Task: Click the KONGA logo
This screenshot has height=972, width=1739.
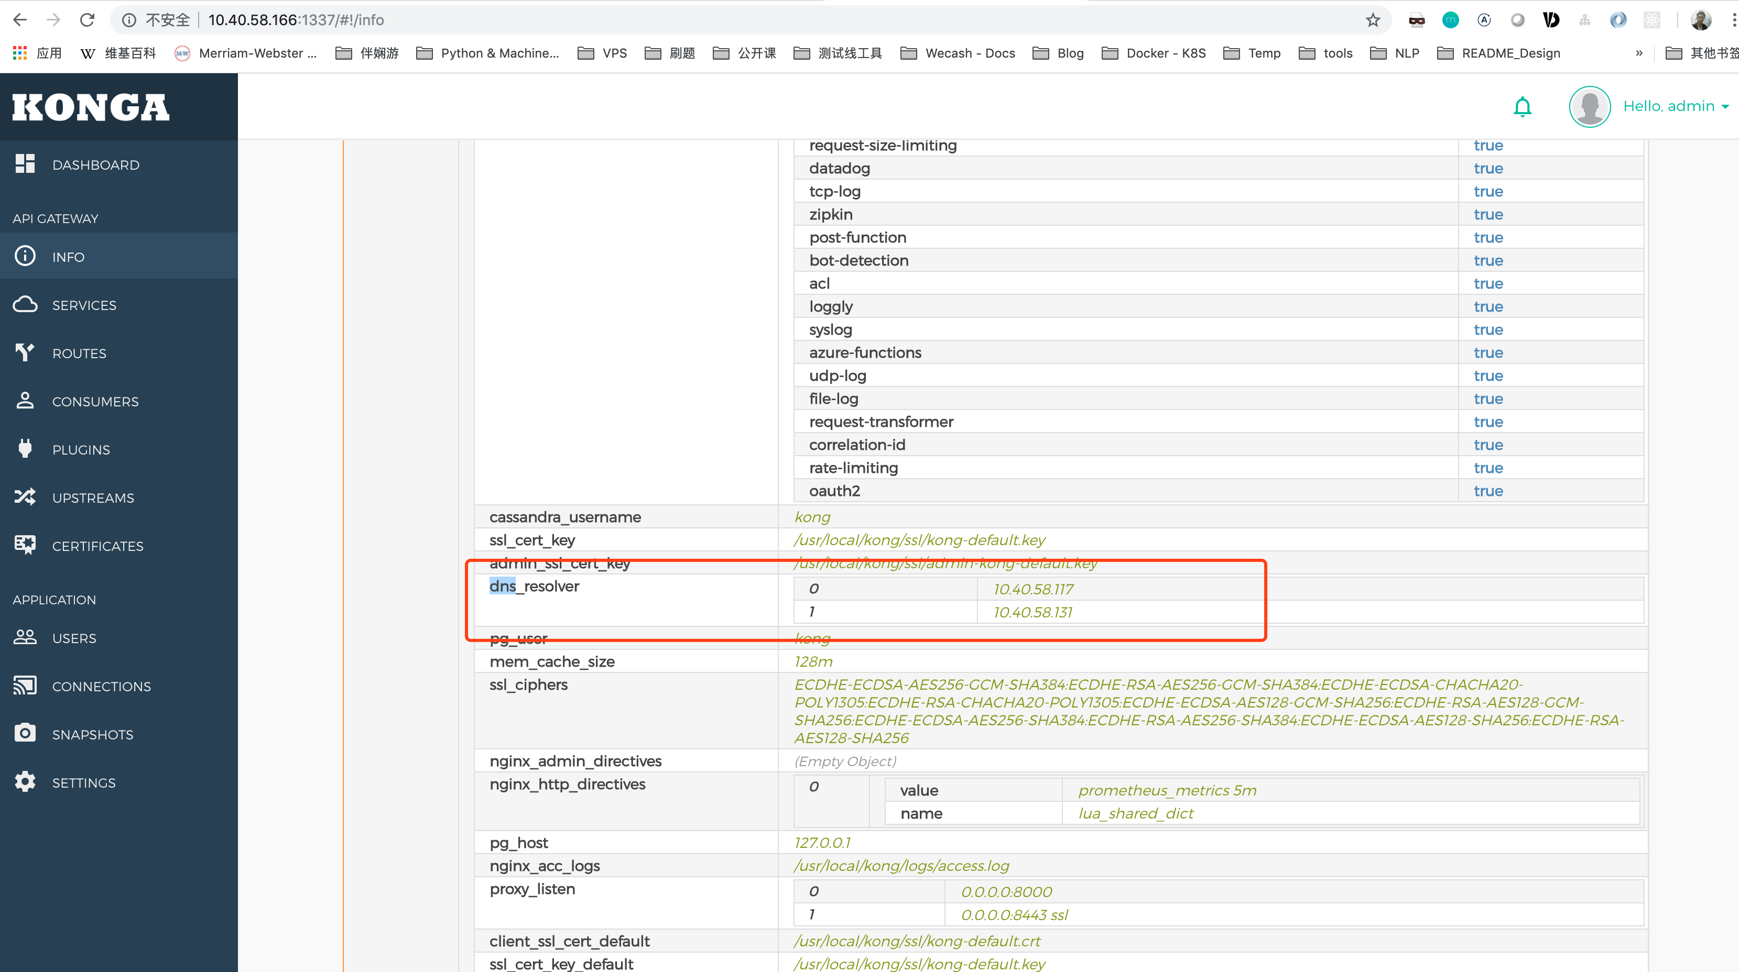Action: [91, 108]
